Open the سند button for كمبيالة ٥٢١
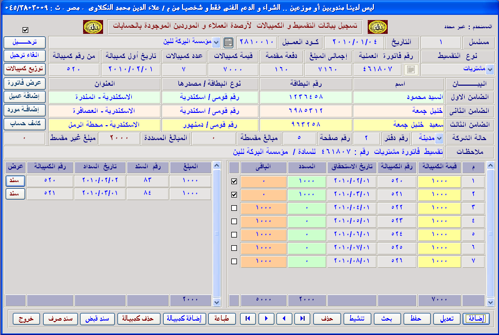Image resolution: width=499 pixels, height=335 pixels. 15,193
